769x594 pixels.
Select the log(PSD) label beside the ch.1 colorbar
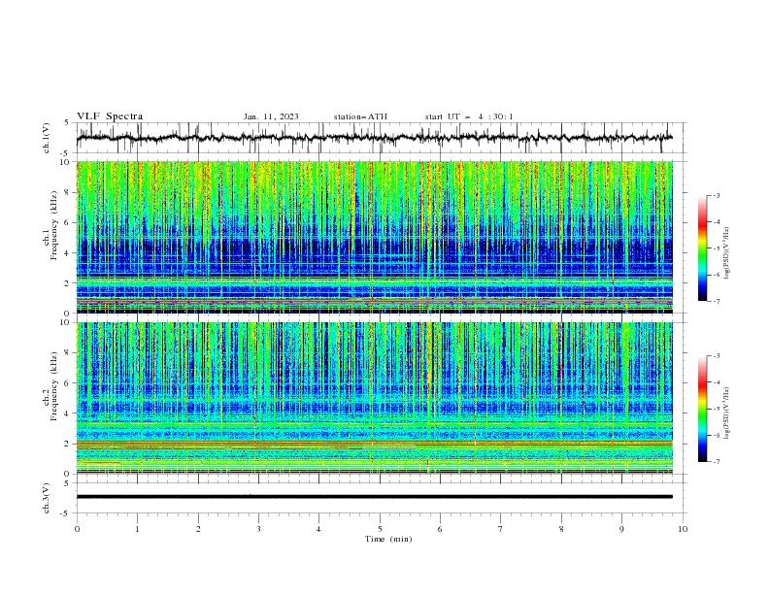point(726,253)
